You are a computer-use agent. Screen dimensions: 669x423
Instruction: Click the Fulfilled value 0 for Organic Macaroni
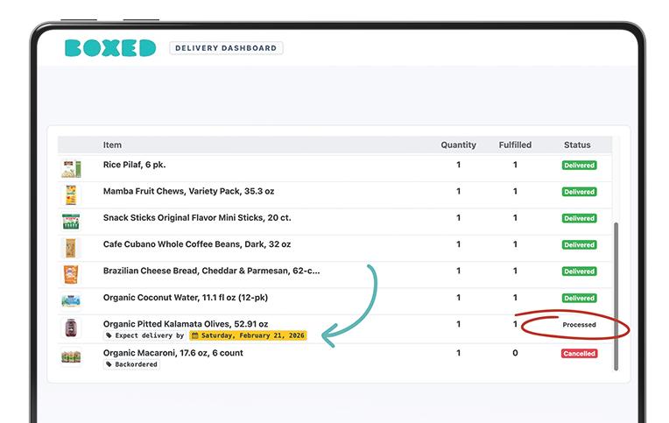click(x=515, y=353)
